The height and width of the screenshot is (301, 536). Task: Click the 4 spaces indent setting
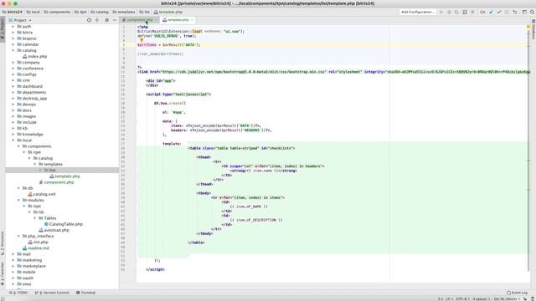[481, 299]
